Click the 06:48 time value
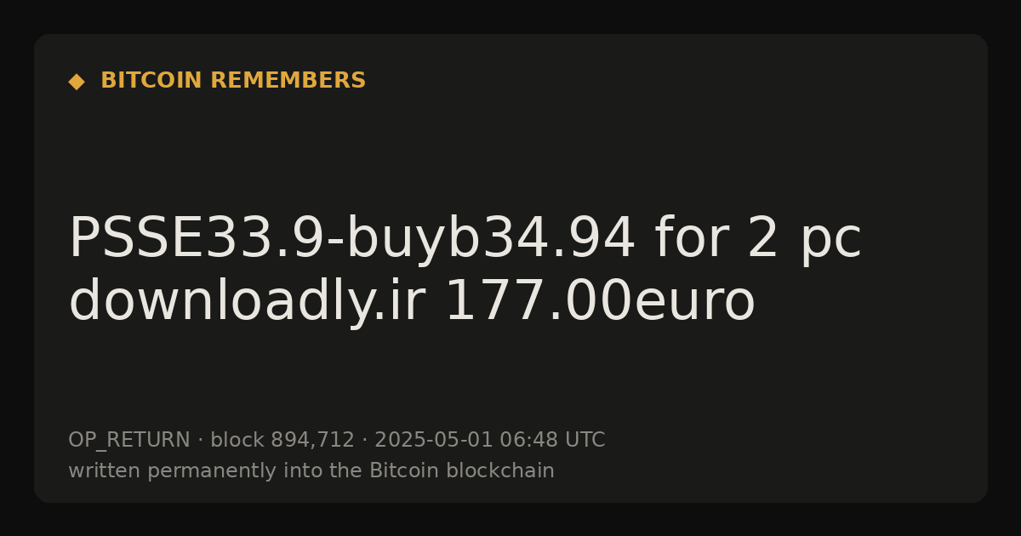 point(528,441)
